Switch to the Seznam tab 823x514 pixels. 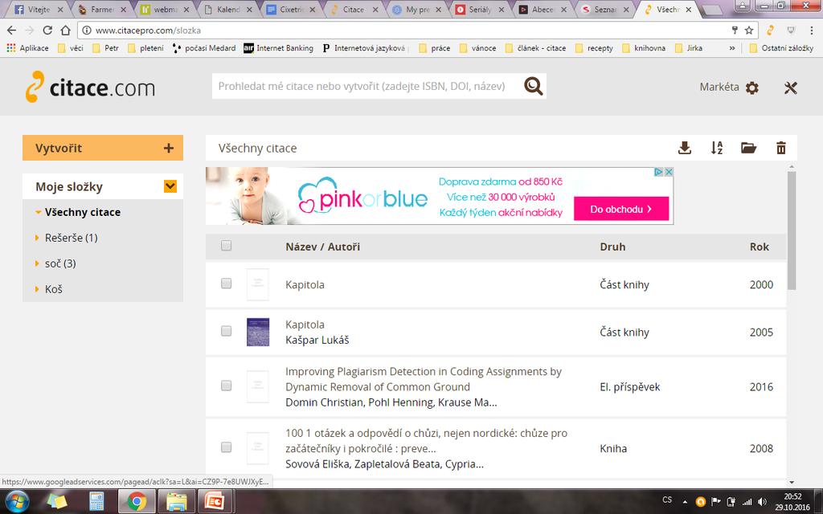[605, 9]
